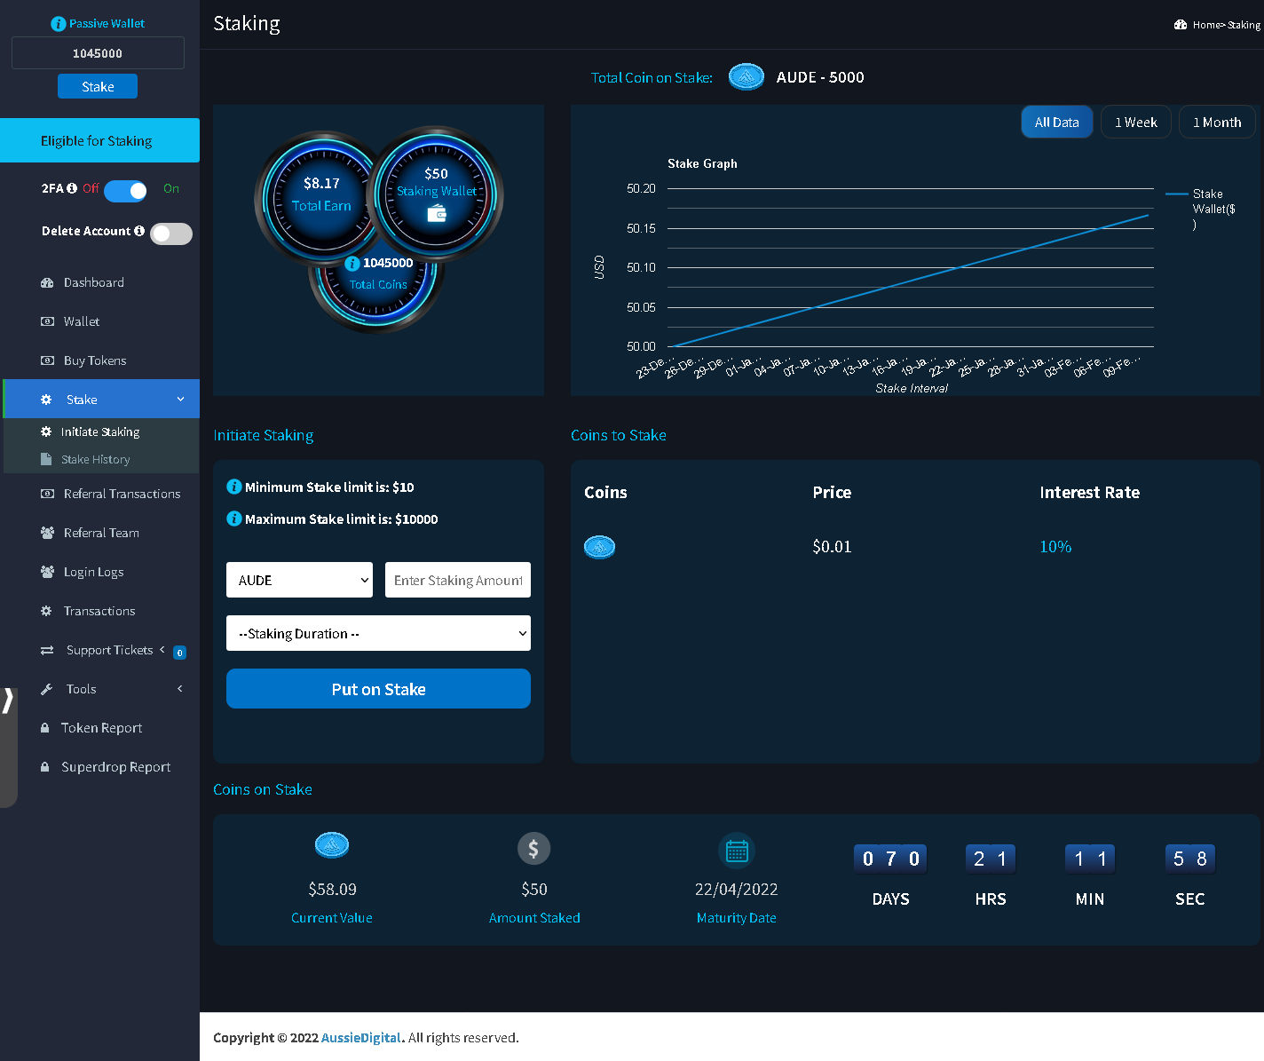Open the AUDE coin dropdown

299,580
